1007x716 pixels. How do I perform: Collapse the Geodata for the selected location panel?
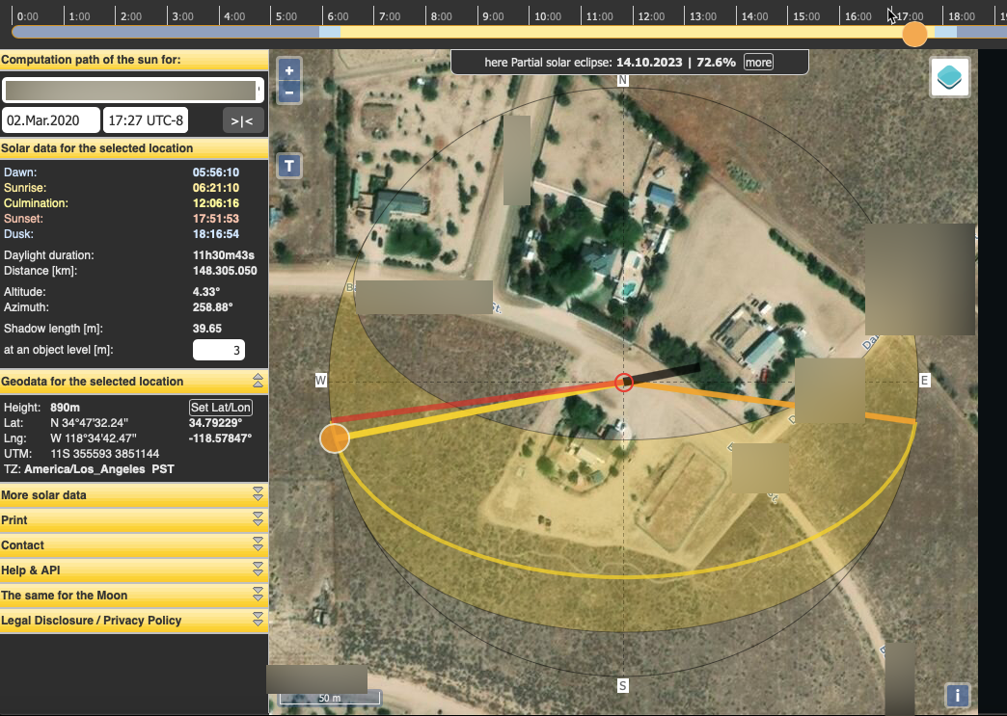pos(258,381)
